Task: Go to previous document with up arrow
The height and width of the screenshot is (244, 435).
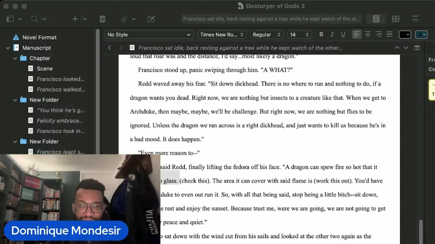Action: click(397, 48)
